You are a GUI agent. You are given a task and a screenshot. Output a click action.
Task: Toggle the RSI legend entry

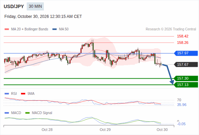click(11, 93)
